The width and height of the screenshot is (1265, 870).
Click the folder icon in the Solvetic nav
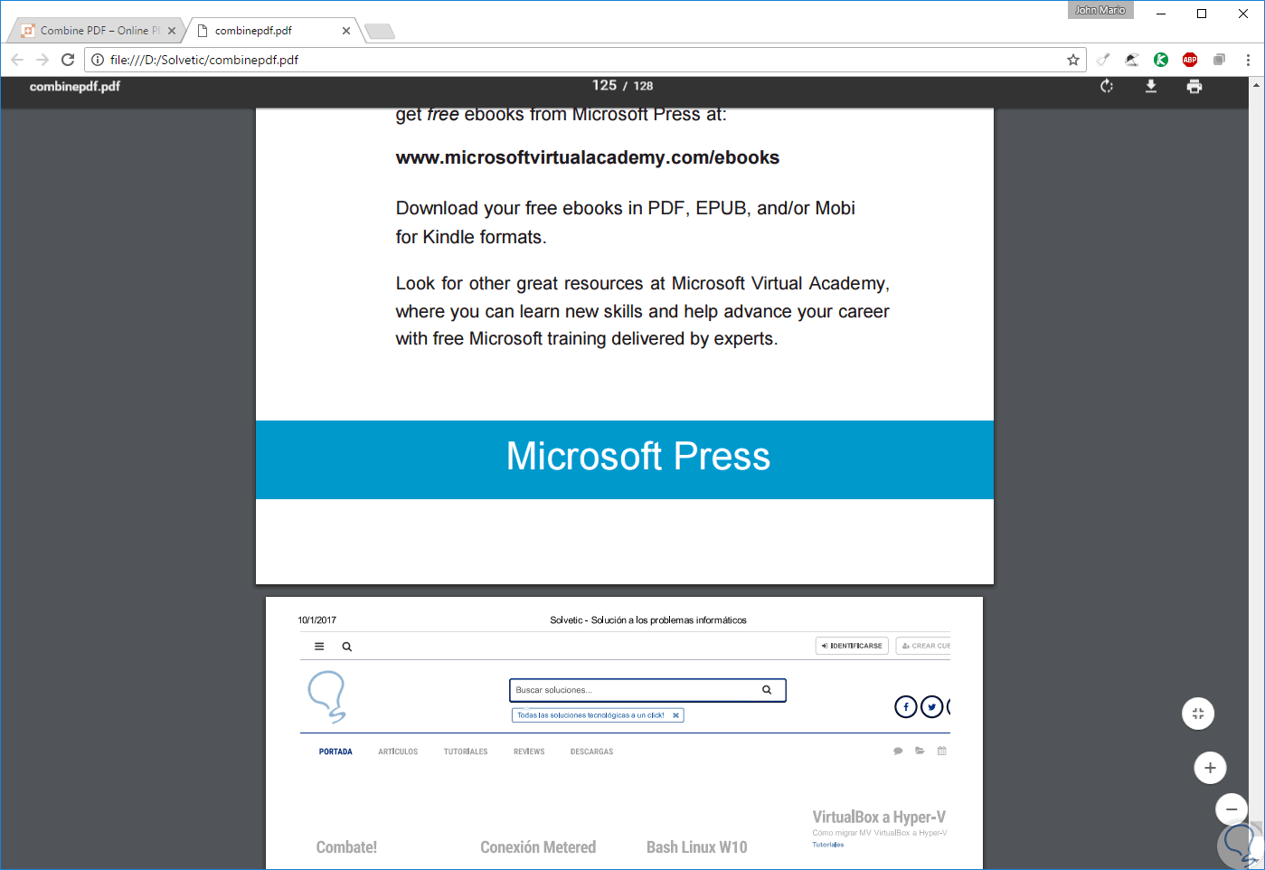(x=920, y=751)
